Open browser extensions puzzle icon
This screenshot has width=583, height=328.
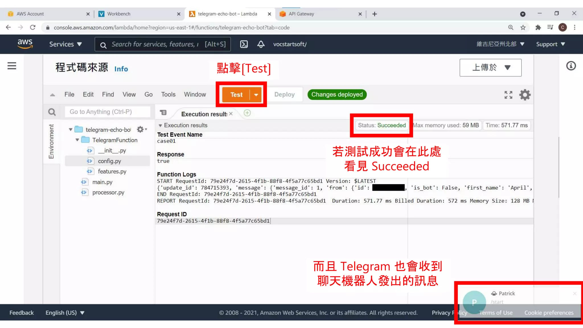(x=538, y=27)
